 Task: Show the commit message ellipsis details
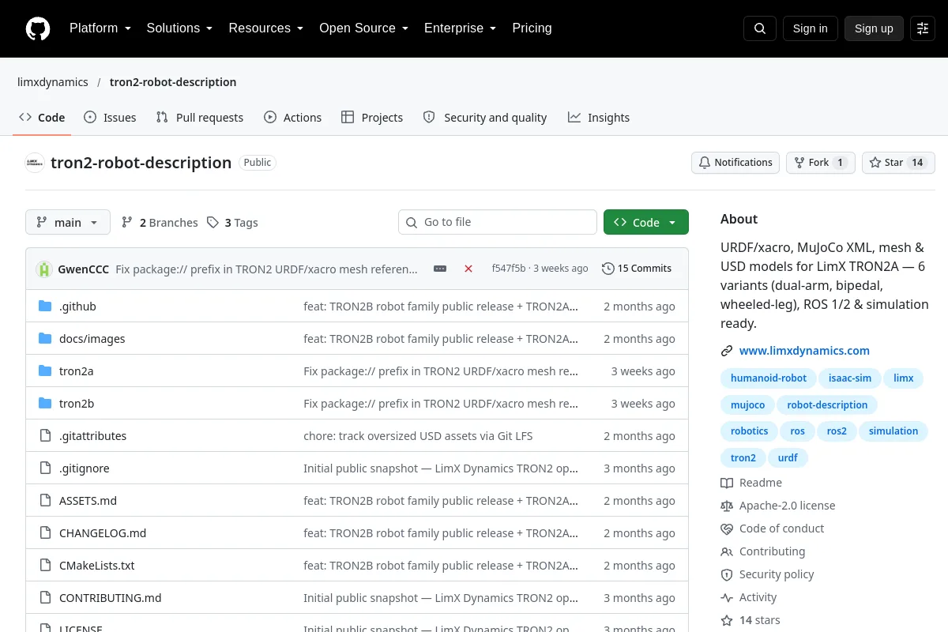(x=440, y=269)
